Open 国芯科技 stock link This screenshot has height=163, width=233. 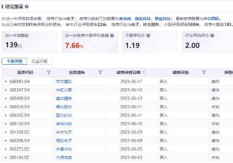[64, 115]
